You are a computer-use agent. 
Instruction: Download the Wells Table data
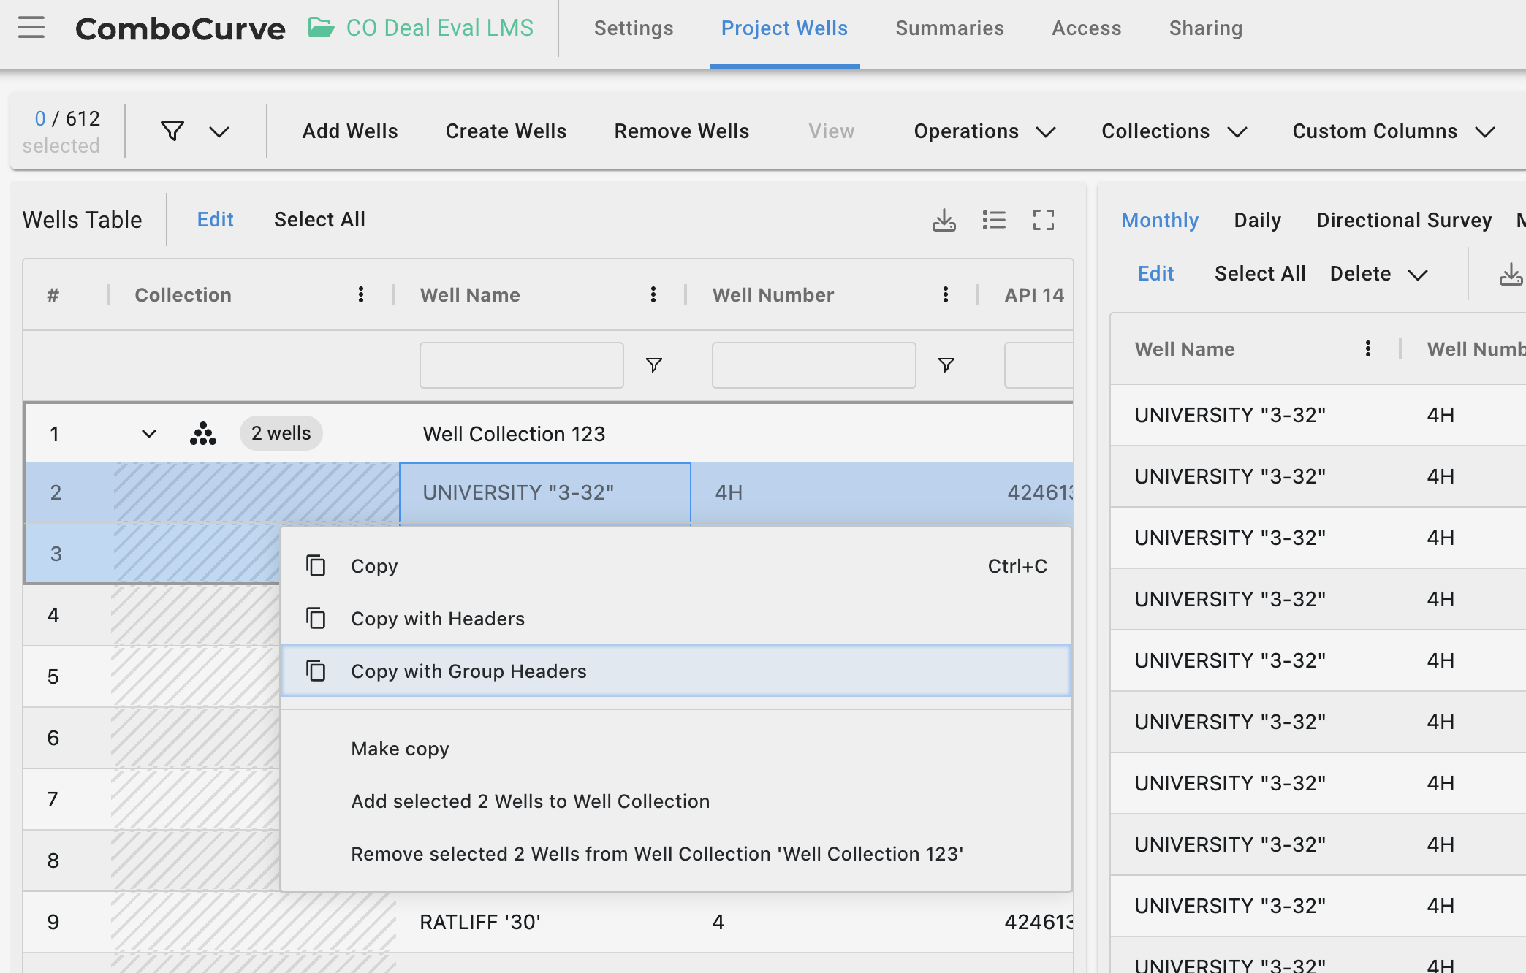(944, 220)
